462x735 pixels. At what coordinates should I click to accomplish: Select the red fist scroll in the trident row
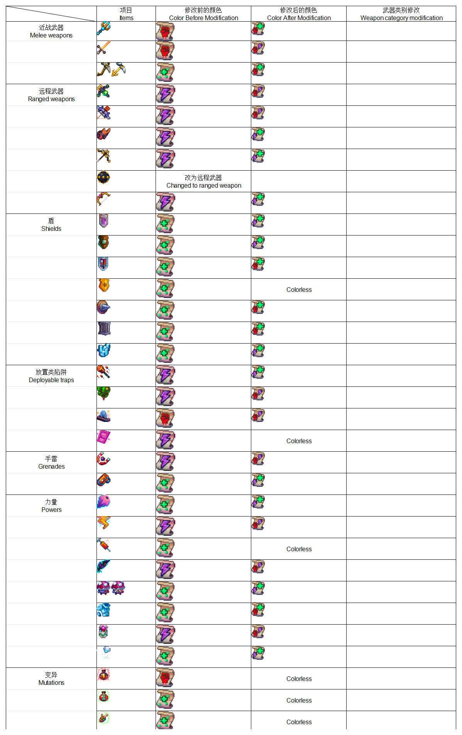click(165, 31)
